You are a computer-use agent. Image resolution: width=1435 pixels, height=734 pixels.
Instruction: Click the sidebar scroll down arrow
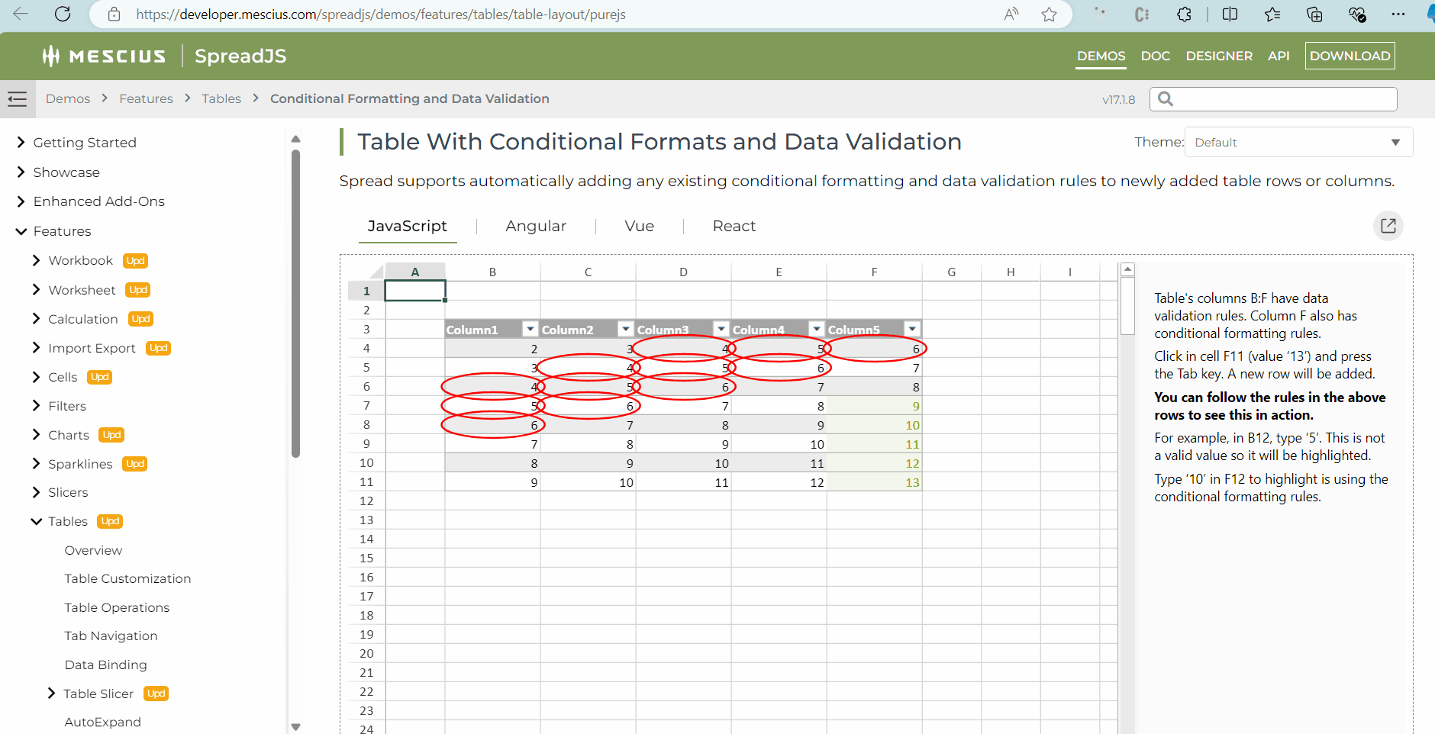(296, 726)
